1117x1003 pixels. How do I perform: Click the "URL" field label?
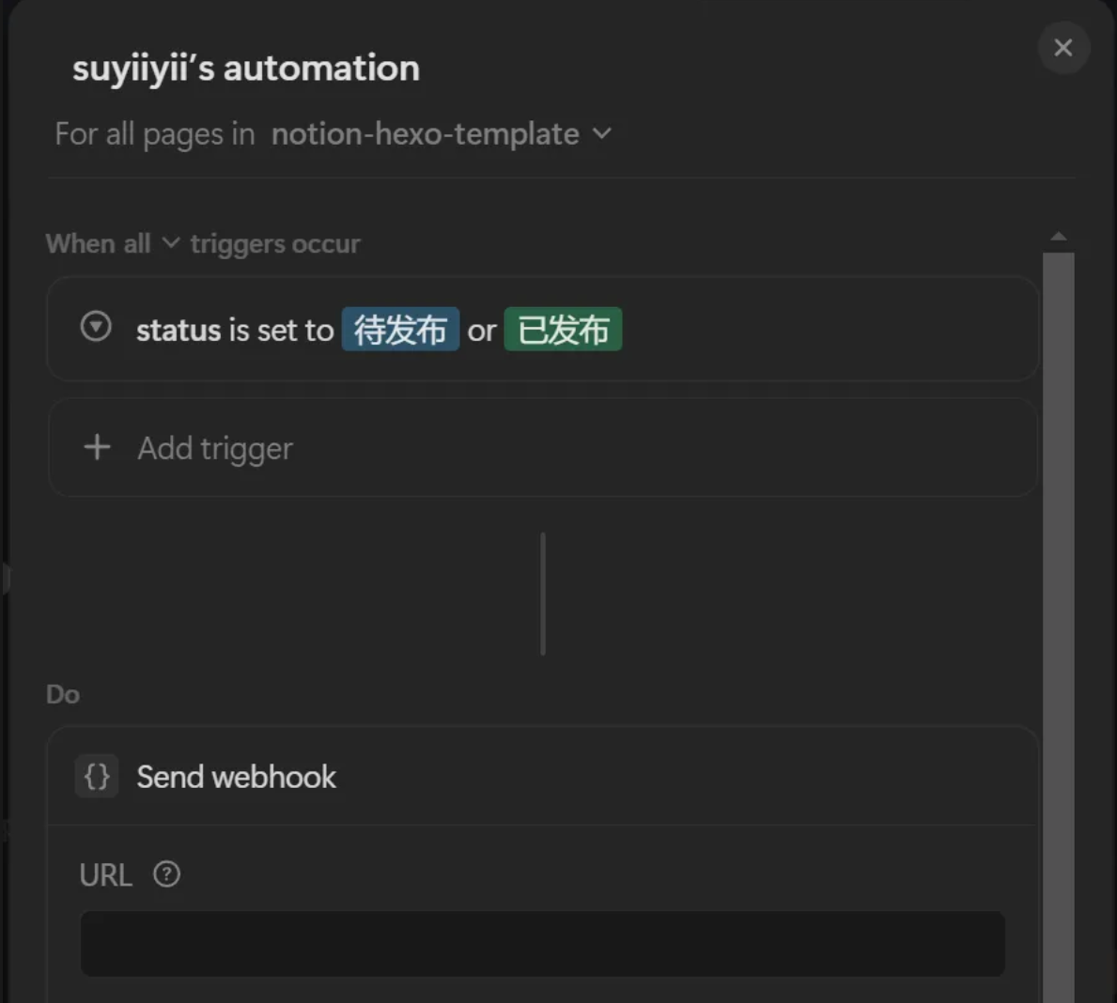click(x=106, y=875)
